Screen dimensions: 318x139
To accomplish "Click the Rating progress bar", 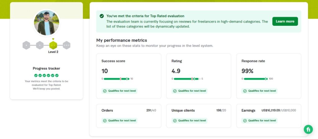I will click(x=187, y=79).
